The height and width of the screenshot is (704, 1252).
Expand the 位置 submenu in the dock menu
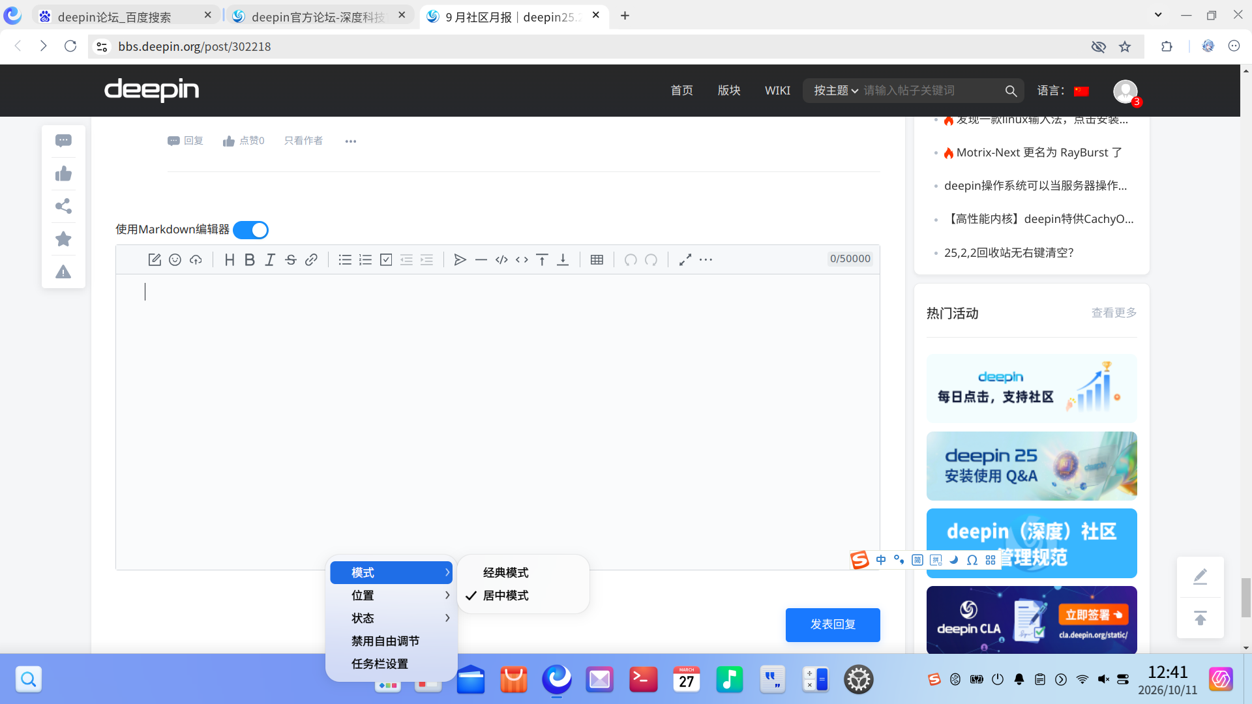tap(391, 596)
